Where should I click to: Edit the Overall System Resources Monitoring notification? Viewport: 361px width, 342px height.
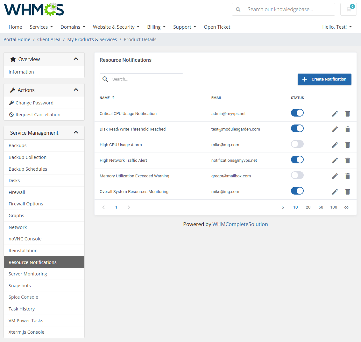[335, 192]
